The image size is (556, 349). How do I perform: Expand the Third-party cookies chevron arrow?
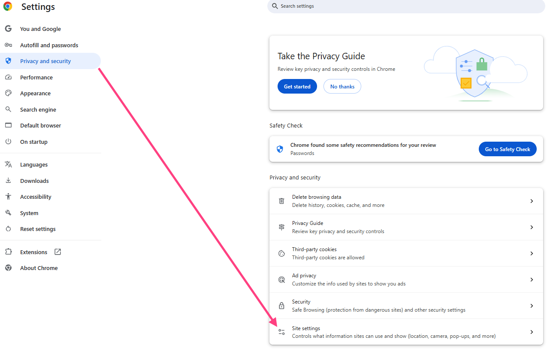point(532,253)
